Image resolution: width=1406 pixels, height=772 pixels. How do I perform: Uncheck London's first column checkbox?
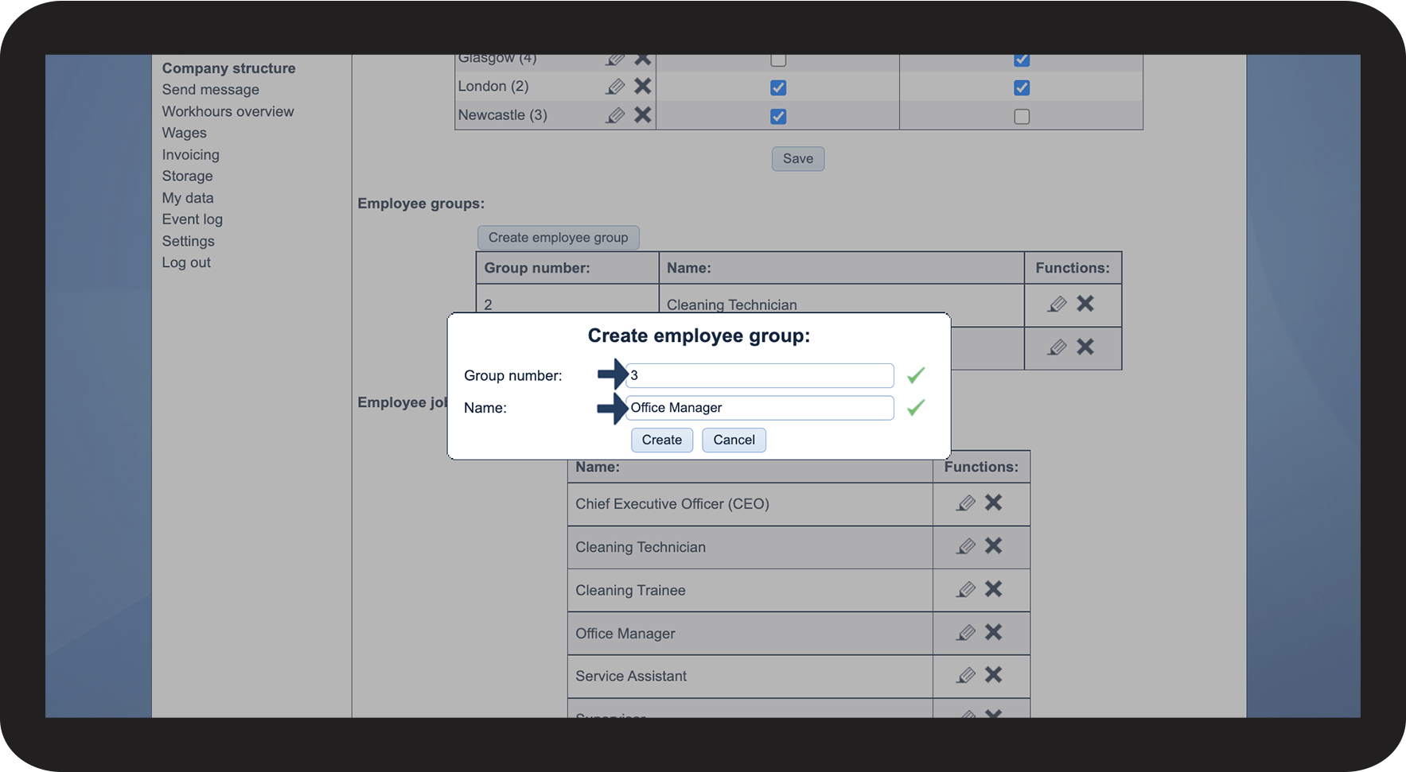click(778, 87)
